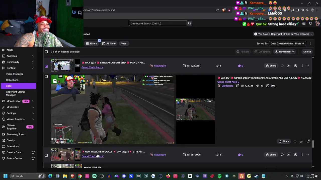Viewport: 321px width, 180px height.
Task: Expand the Jul 3, 2025 clip row
Action: [x=308, y=66]
